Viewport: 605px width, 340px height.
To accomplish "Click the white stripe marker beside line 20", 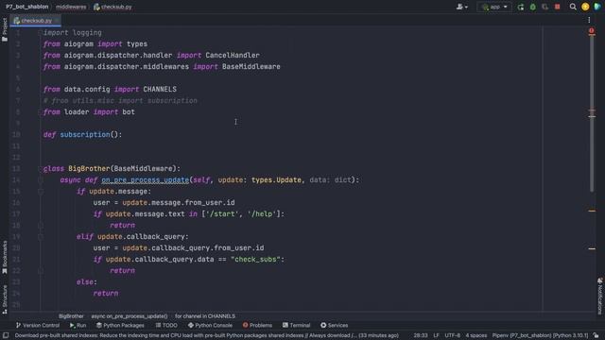I will tap(592, 248).
